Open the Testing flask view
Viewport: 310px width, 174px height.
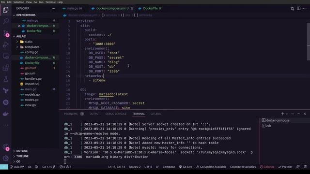pos(5,79)
